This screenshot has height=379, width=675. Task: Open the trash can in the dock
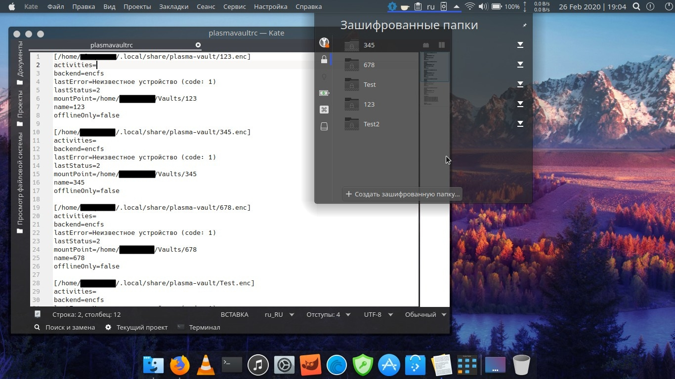(521, 365)
